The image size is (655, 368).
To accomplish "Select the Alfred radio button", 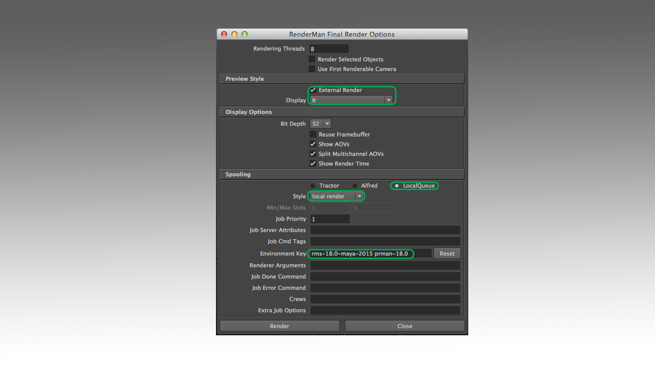I will tap(355, 186).
